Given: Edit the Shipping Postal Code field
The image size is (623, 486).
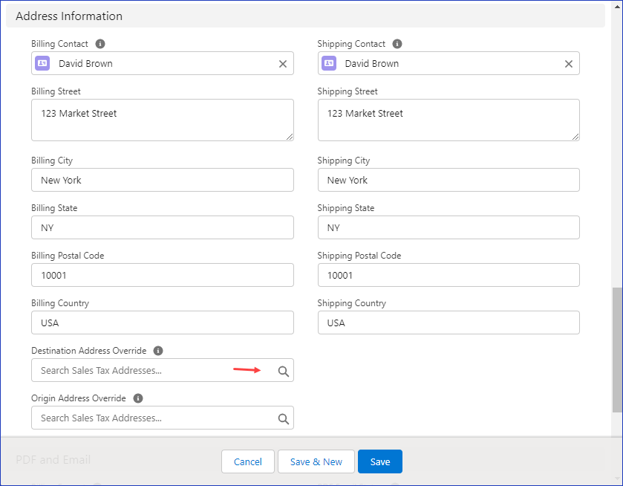Looking at the screenshot, I should [449, 275].
